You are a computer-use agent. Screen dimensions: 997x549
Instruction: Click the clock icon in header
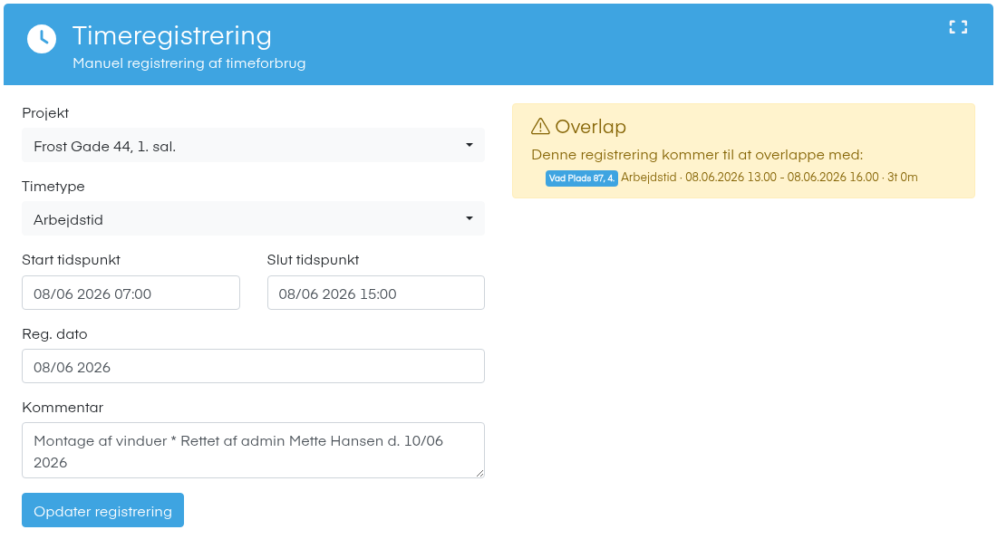coord(42,39)
